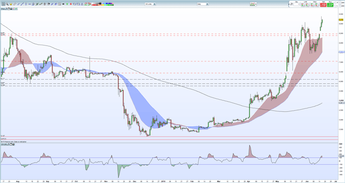345x183 pixels.
Task: Choose the triangle drawing tool
Action: 82,4
